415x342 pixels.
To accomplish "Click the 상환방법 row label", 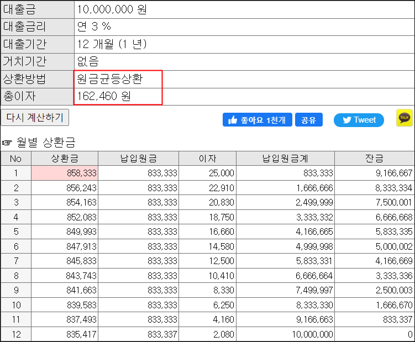I will point(38,79).
